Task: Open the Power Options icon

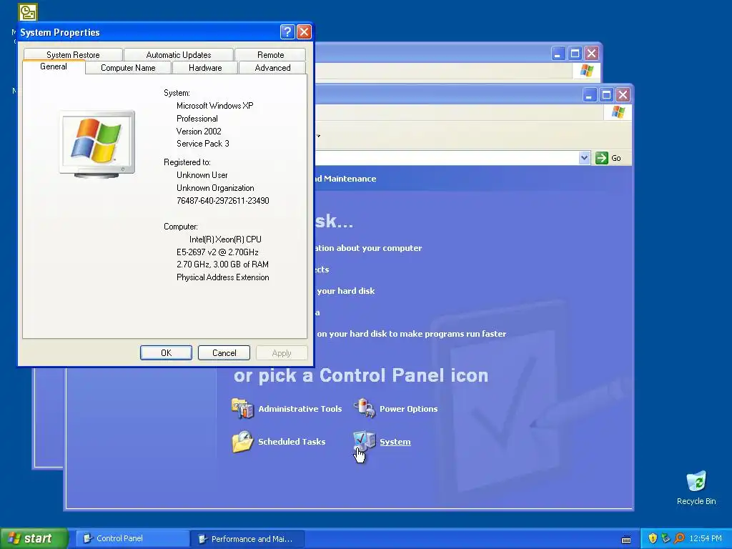Action: (364, 408)
